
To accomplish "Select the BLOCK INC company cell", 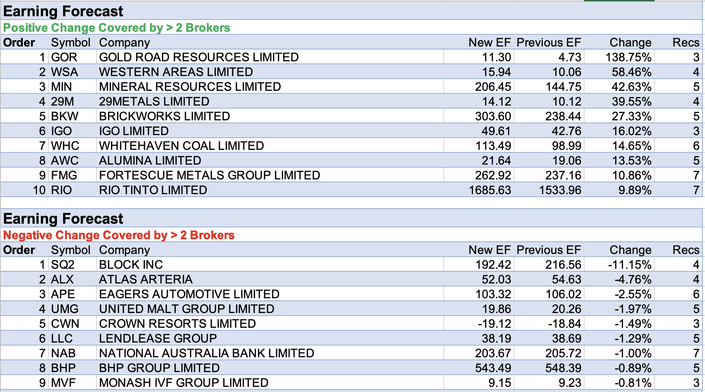I will click(x=131, y=265).
